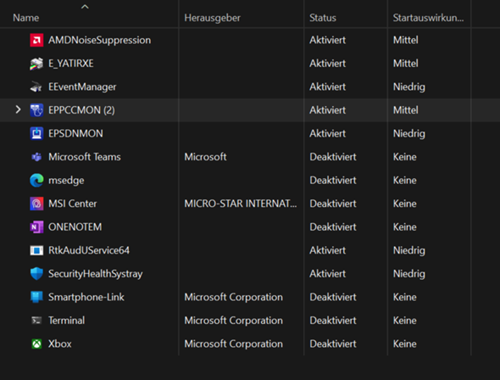Select the E_YATIRXE printer icon
This screenshot has width=500, height=380.
[36, 64]
